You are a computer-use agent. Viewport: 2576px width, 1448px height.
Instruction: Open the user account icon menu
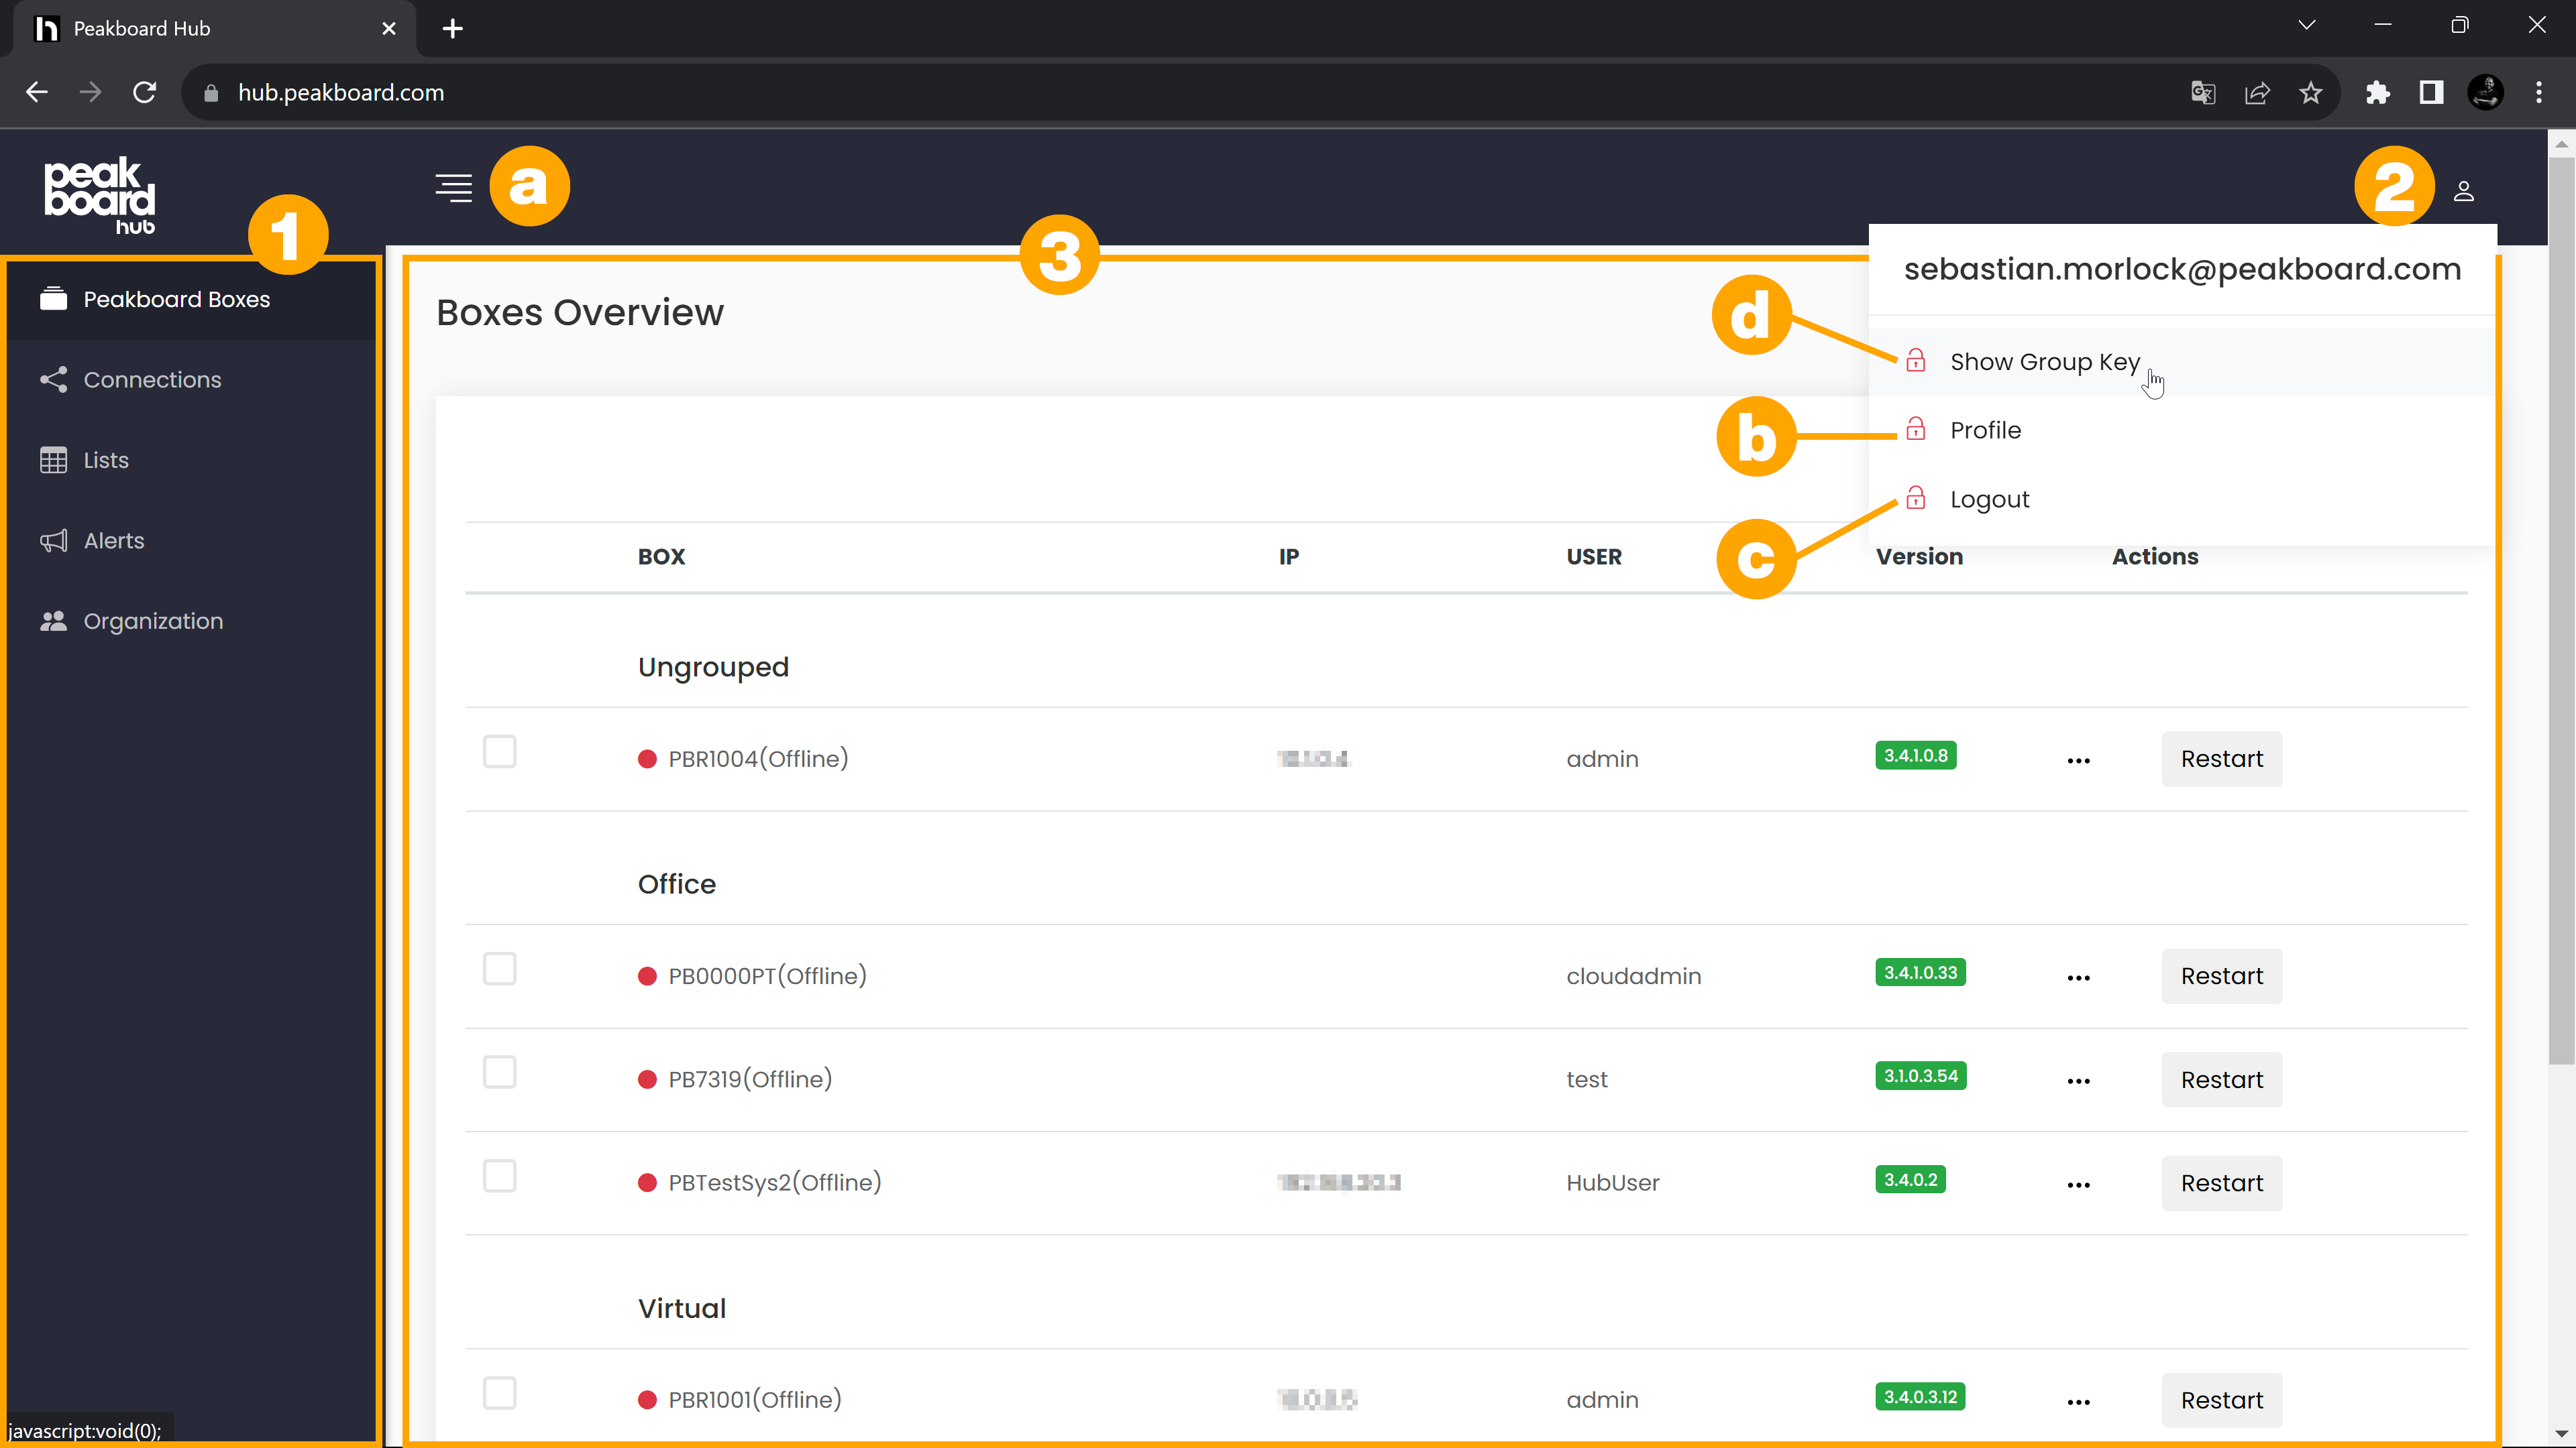[x=2463, y=191]
